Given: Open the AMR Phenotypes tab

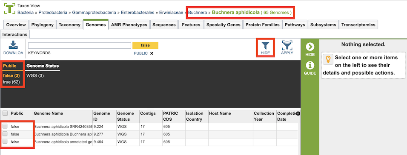Looking at the screenshot, I should coord(129,25).
